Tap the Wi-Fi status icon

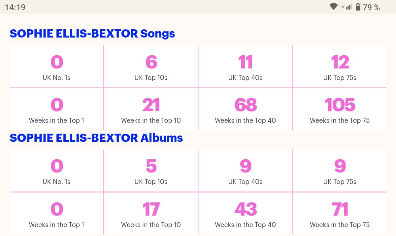coord(334,7)
